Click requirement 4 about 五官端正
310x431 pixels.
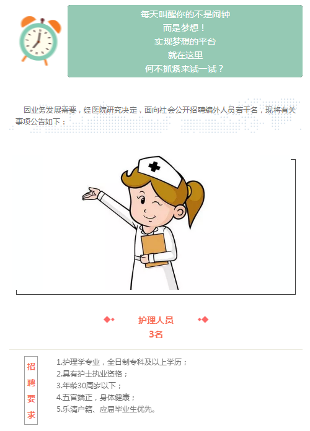[95, 398]
